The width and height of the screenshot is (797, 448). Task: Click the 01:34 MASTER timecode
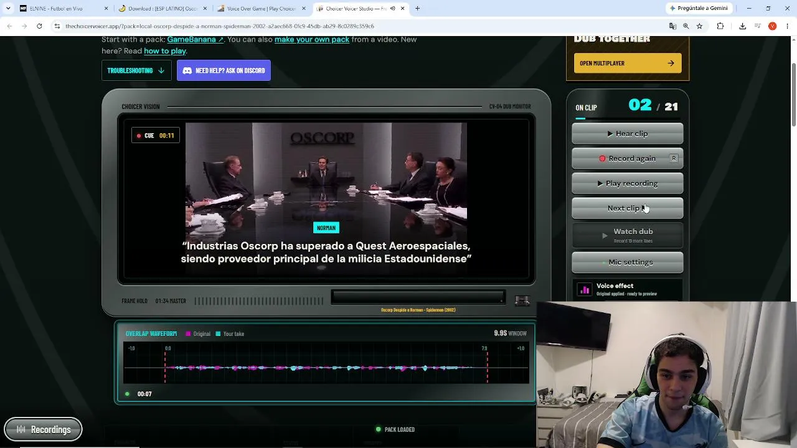coord(171,301)
